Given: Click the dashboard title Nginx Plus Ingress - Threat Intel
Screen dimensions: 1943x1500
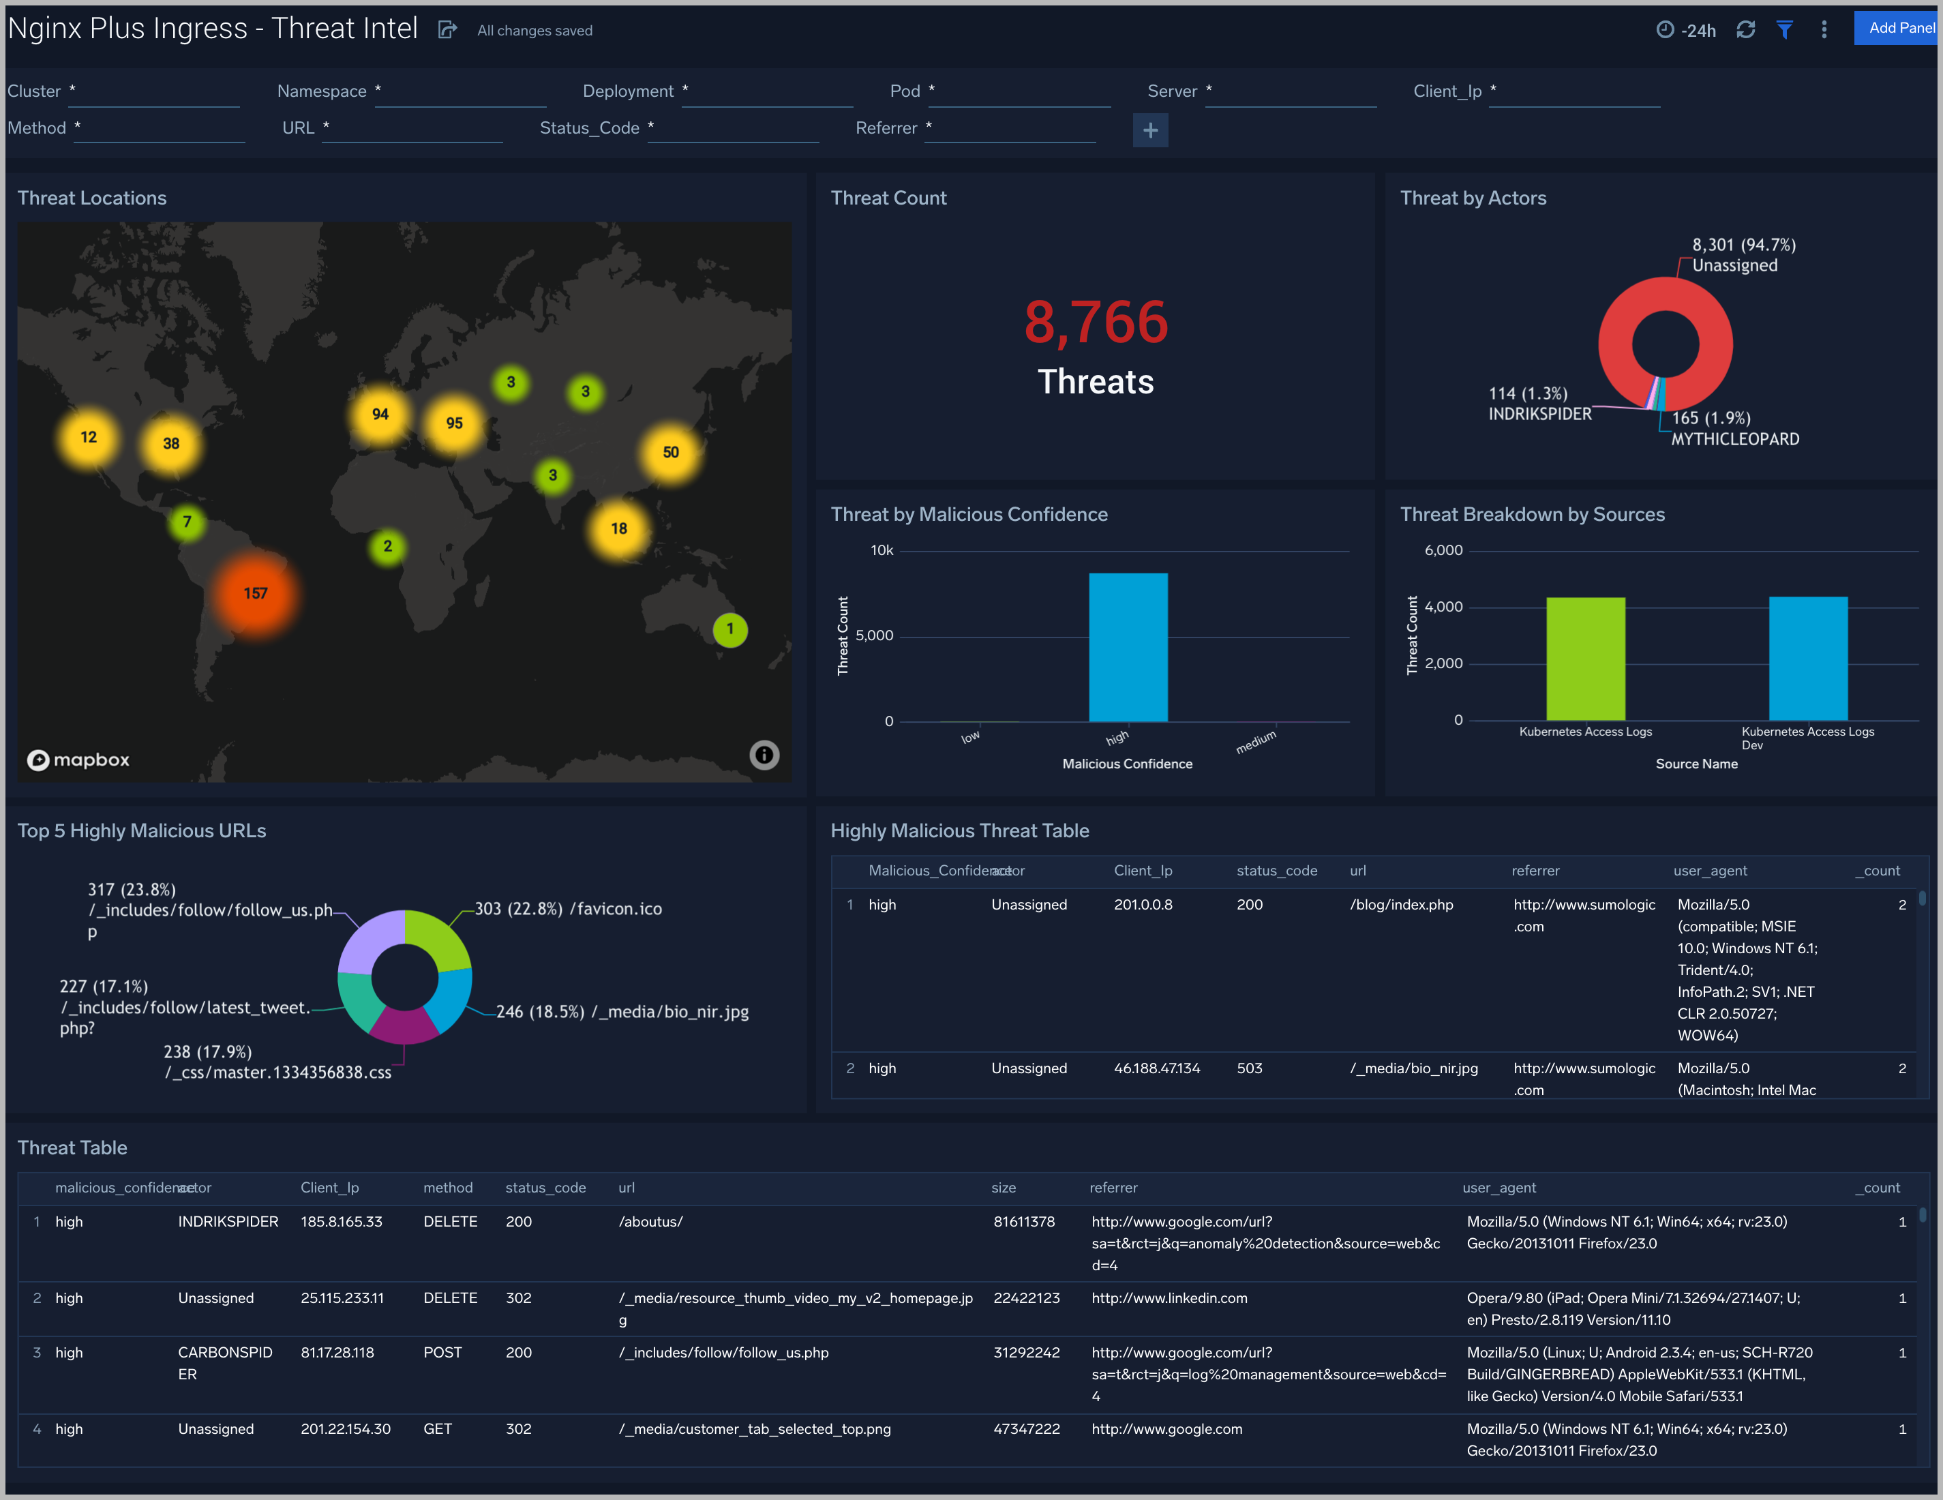Looking at the screenshot, I should coord(213,27).
